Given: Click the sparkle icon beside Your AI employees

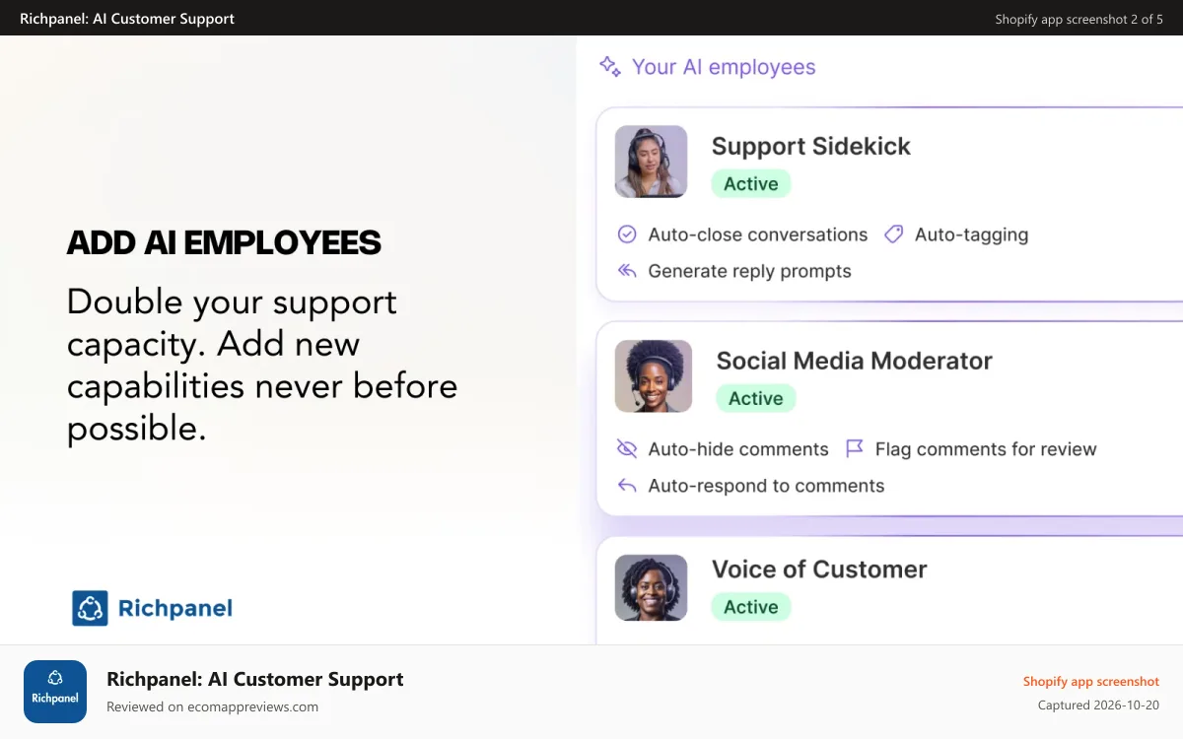Looking at the screenshot, I should click(x=610, y=67).
